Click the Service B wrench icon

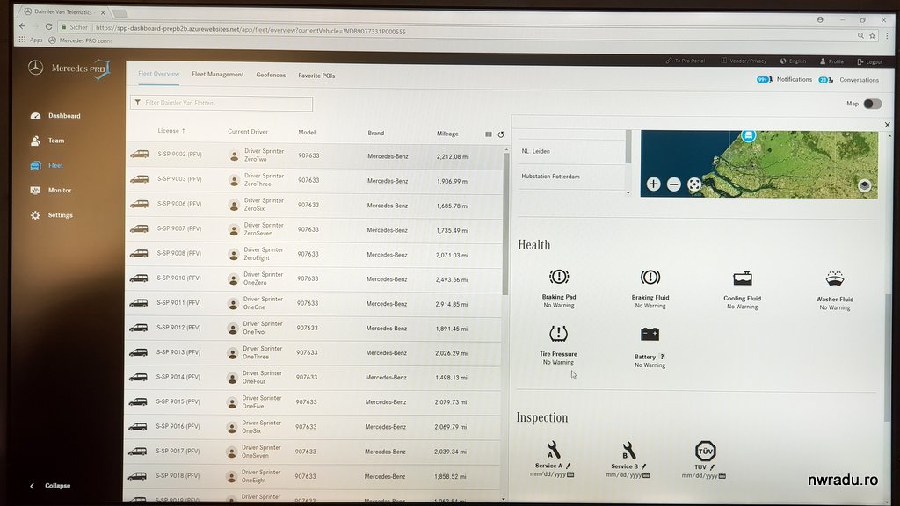(x=628, y=451)
